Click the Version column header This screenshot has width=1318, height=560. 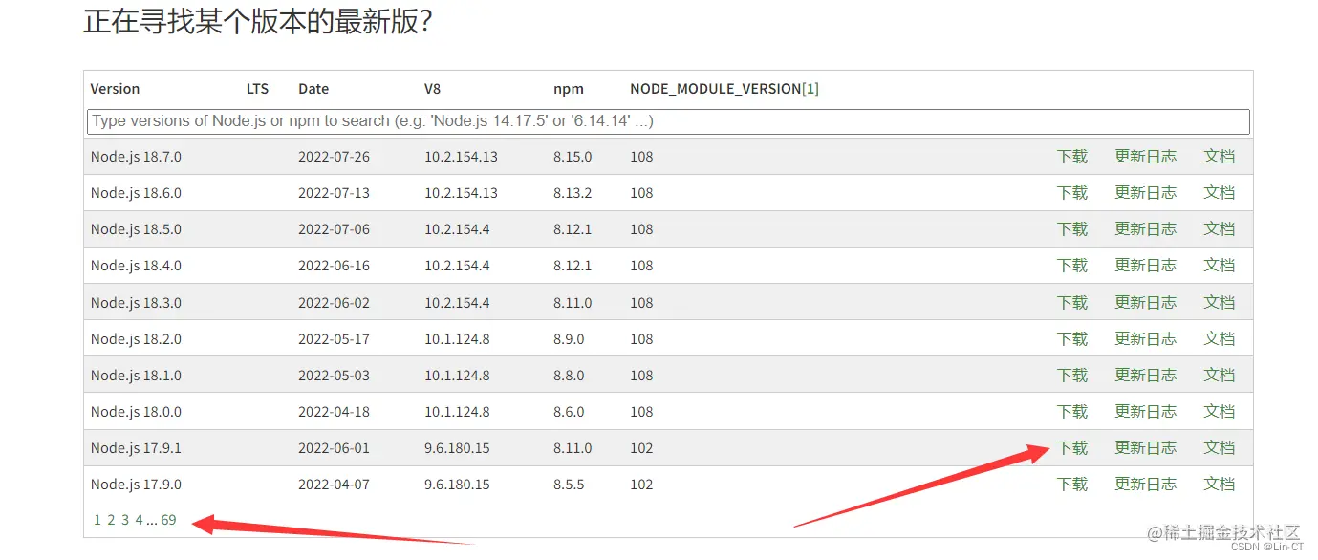point(115,89)
